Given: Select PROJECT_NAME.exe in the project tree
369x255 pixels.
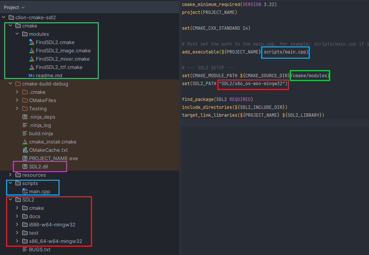Looking at the screenshot, I should [53, 158].
